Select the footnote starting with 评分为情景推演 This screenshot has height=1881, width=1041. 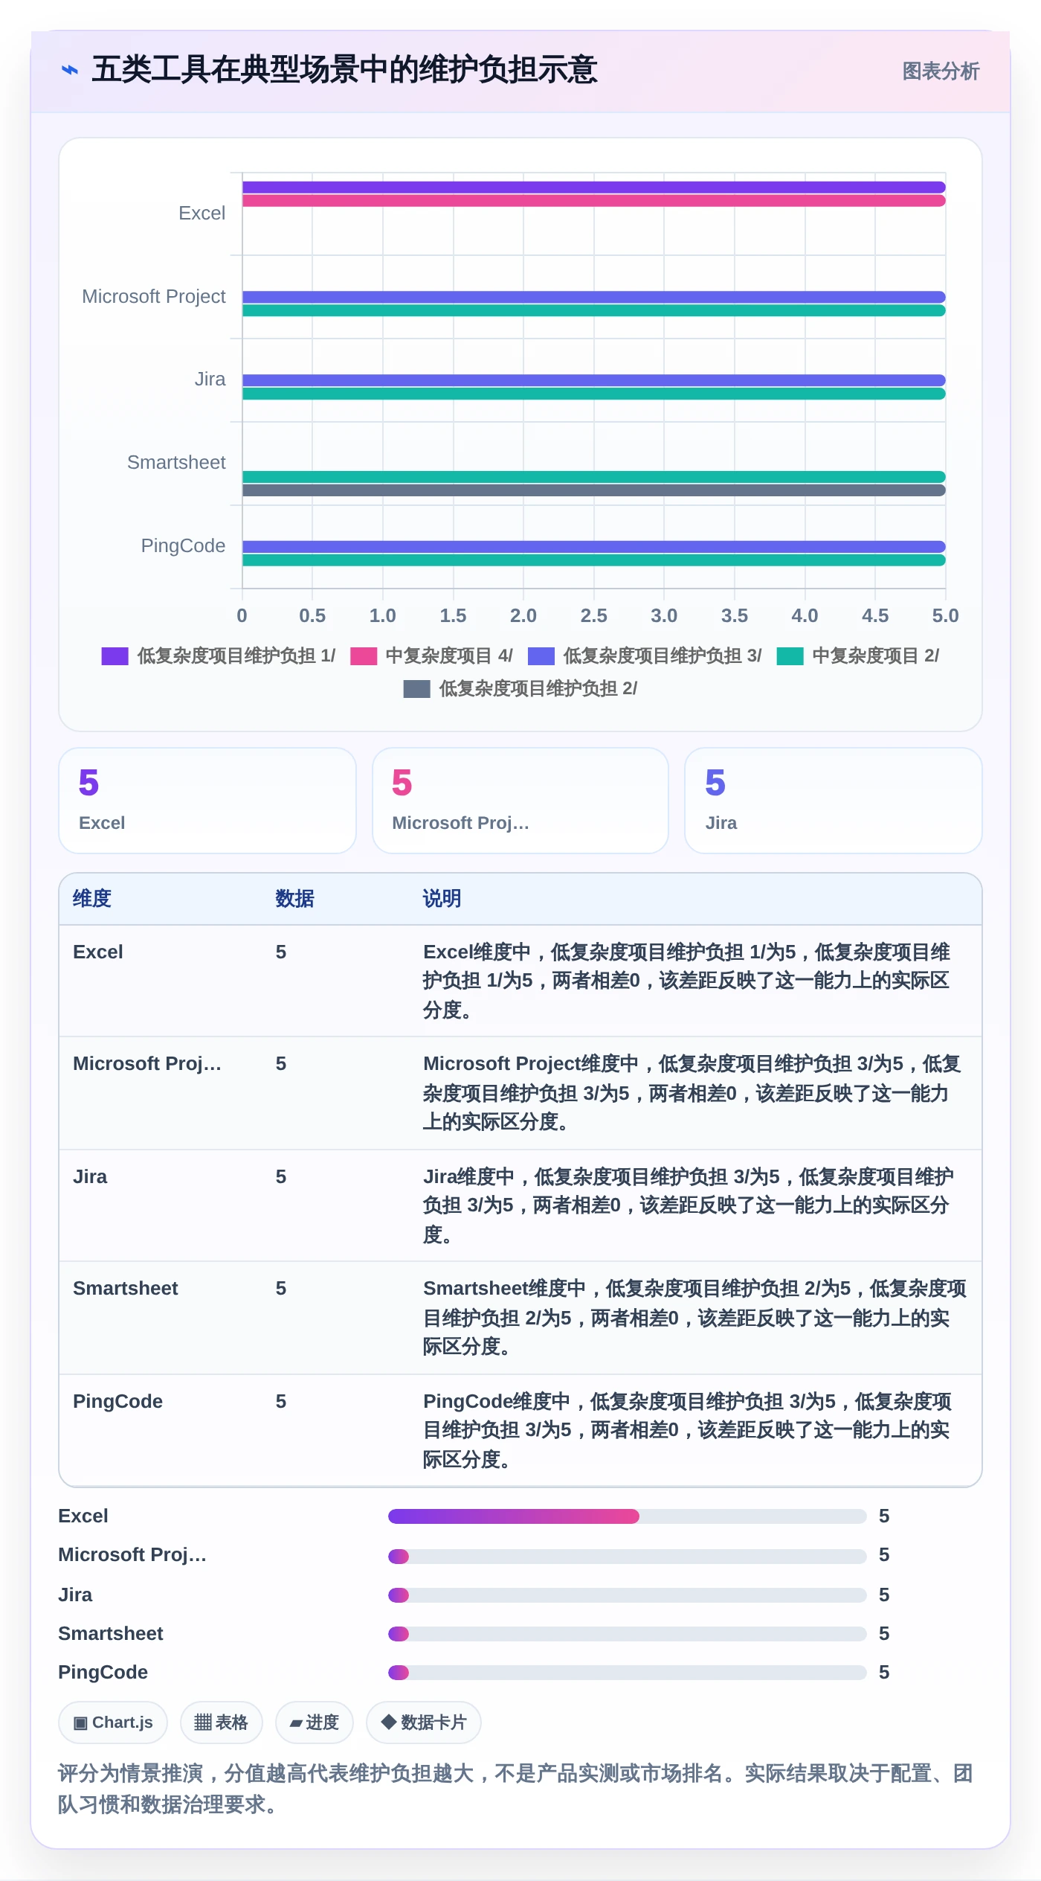tap(516, 1789)
